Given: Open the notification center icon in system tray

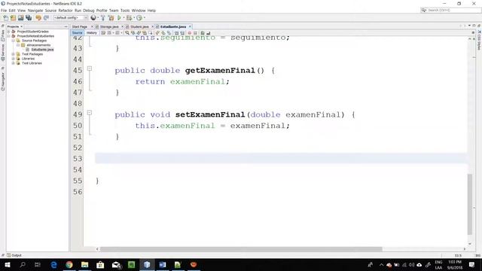Looking at the screenshot, I should [x=472, y=264].
